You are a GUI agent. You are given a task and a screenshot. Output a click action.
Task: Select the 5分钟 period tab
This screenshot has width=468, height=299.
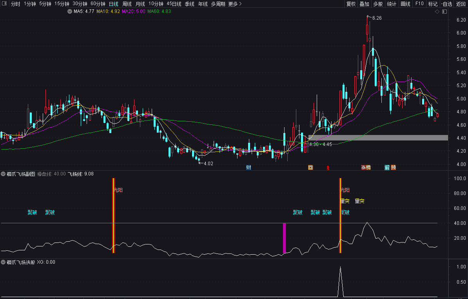[45, 4]
